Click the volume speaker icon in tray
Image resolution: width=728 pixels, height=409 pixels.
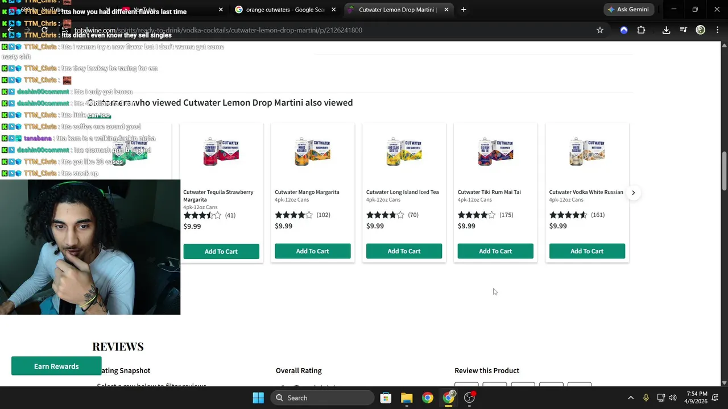[x=673, y=398]
